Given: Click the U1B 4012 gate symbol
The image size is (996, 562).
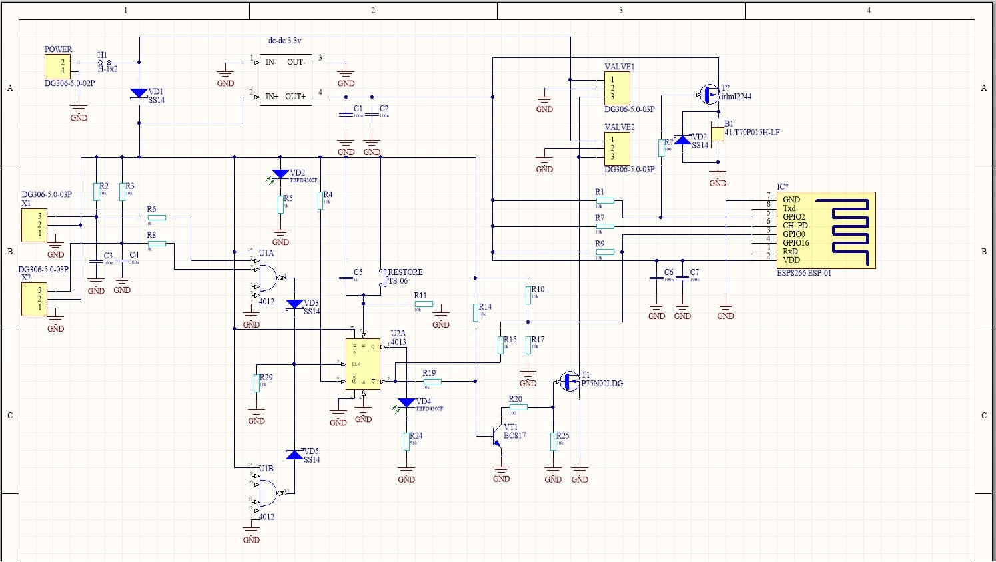Looking at the screenshot, I should [266, 493].
